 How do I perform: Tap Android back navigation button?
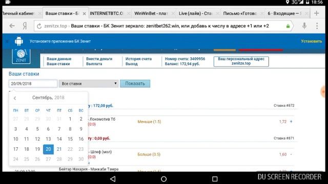click(113, 179)
